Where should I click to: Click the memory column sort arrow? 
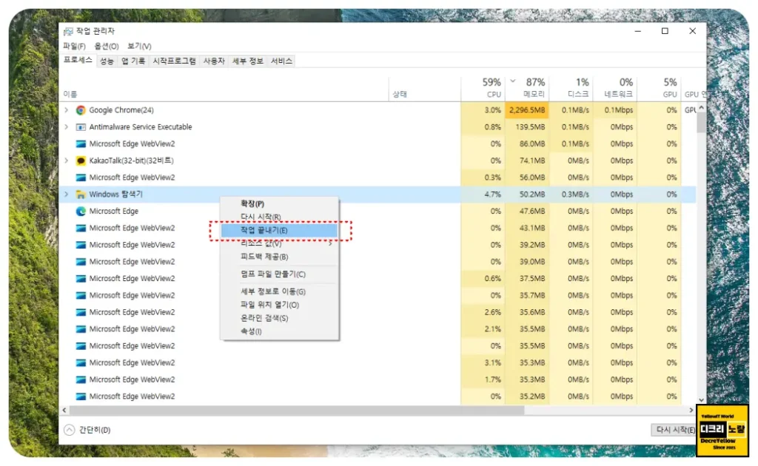[x=513, y=81]
